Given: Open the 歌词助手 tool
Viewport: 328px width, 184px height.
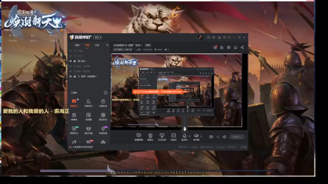Looking at the screenshot, I should [103, 117].
